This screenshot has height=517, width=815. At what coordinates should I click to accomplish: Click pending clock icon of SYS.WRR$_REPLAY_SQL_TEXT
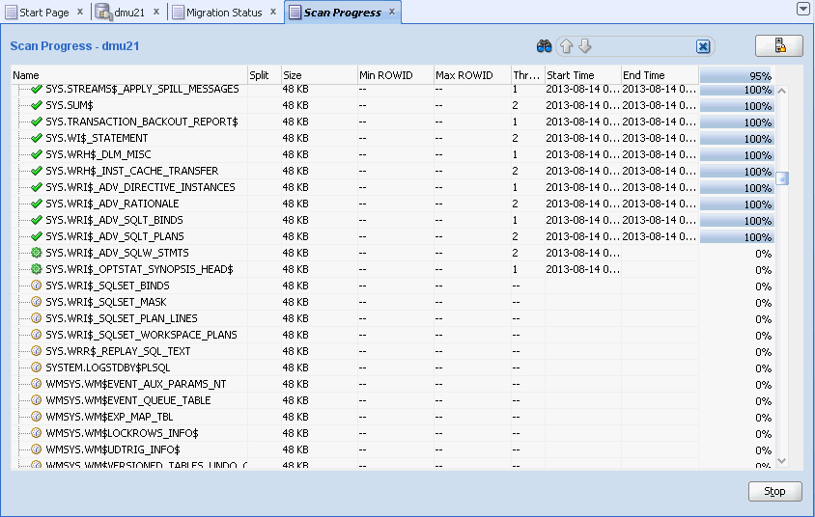tap(36, 351)
